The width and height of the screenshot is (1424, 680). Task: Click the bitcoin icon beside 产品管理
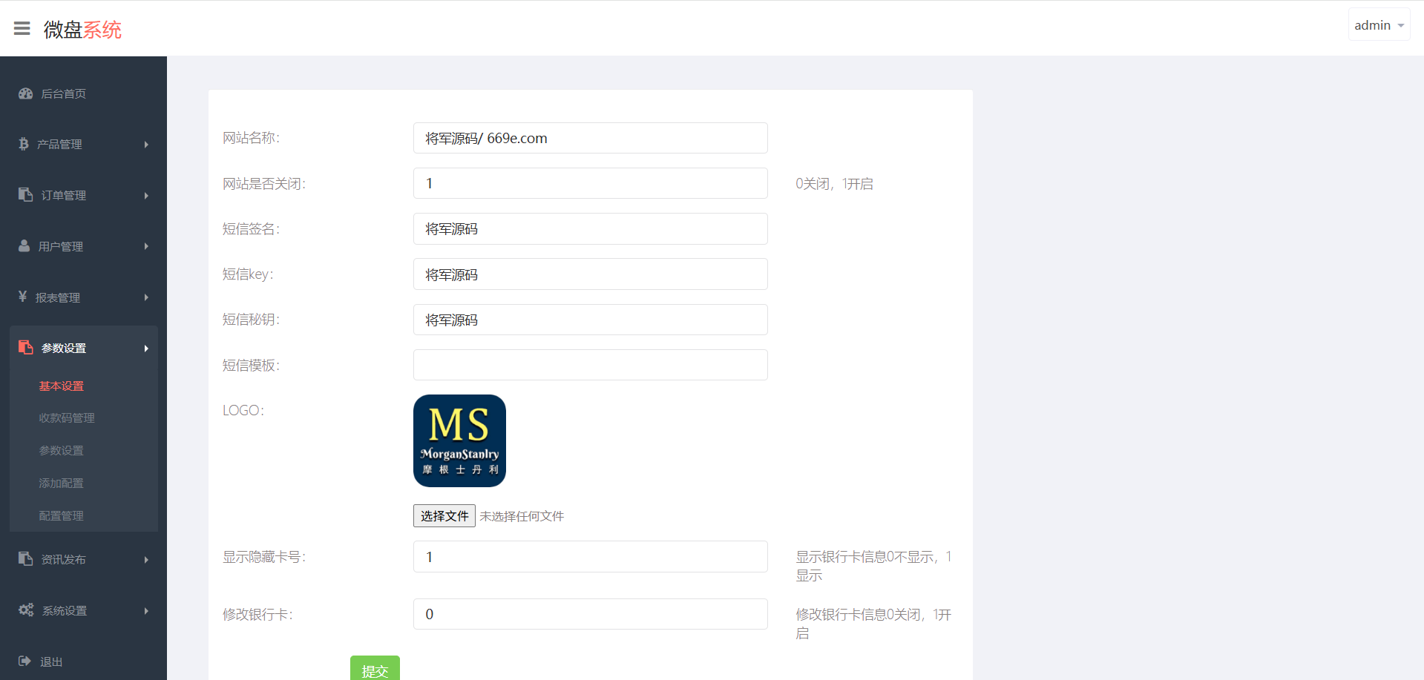pos(24,144)
